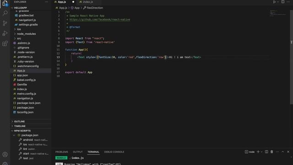This screenshot has height=165, width=293.
Task: Open .prettierrc.js file
Action: [25, 57]
